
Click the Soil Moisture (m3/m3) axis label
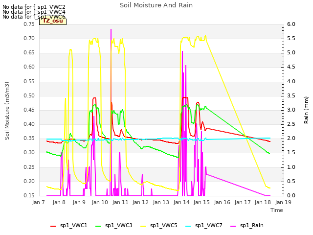[x=7, y=111]
